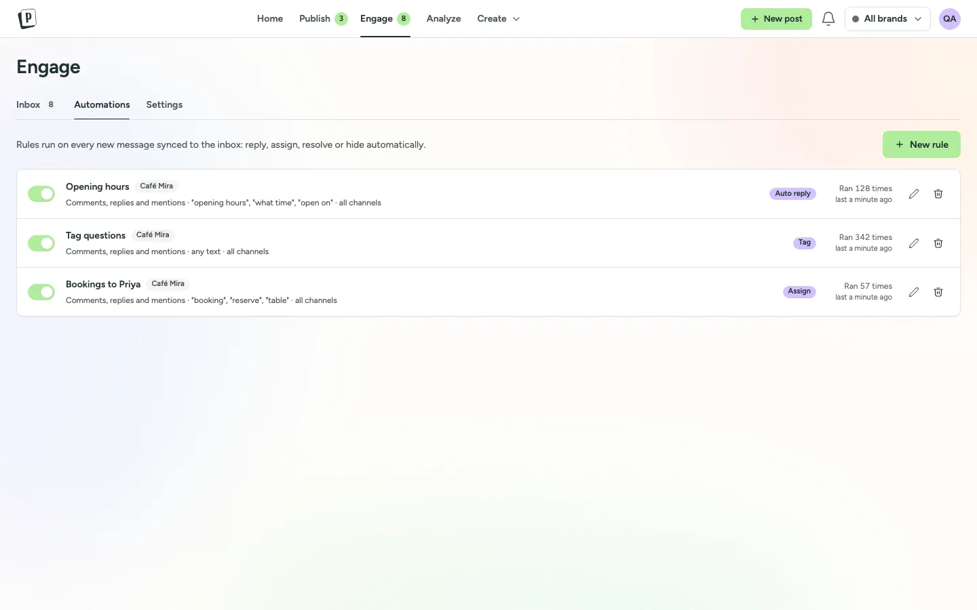The height and width of the screenshot is (610, 977).
Task: Click the app logo icon
Action: (x=27, y=19)
